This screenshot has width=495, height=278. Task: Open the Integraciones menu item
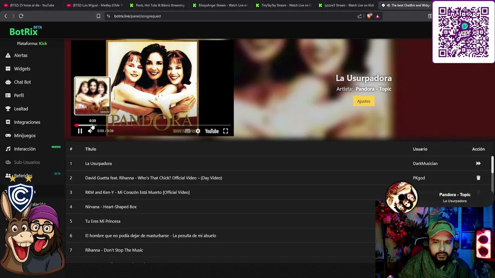click(x=27, y=122)
